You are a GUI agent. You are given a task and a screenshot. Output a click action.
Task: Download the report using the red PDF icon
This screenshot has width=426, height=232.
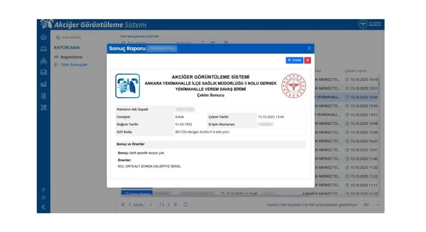pyautogui.click(x=307, y=60)
